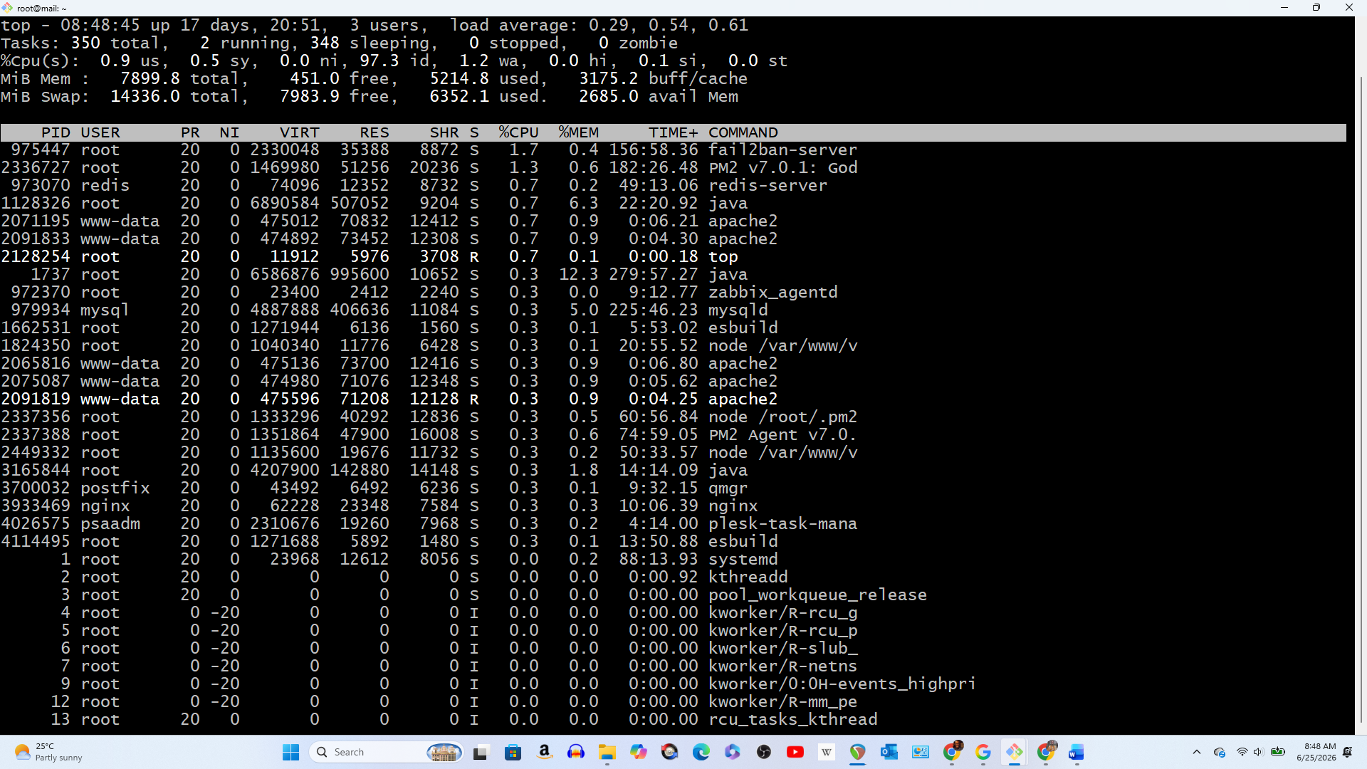Open the notification bell in the tray
The width and height of the screenshot is (1367, 769).
(1347, 752)
